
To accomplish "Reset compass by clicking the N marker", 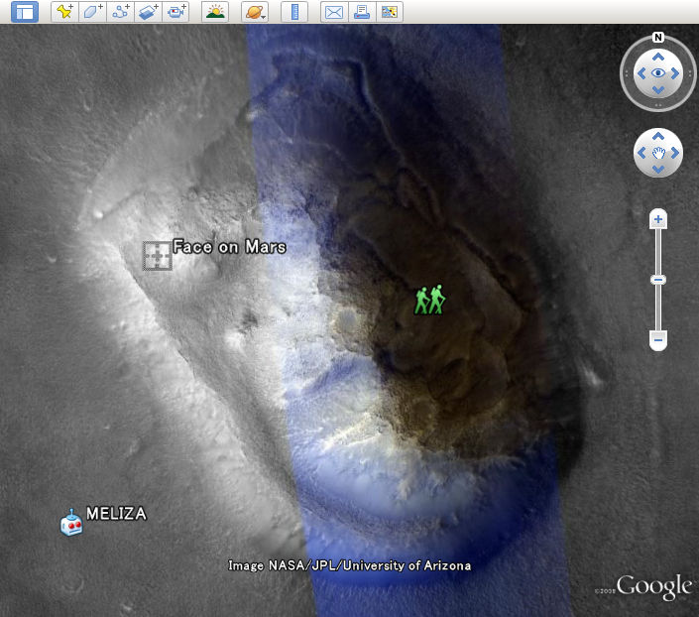I will pyautogui.click(x=658, y=37).
